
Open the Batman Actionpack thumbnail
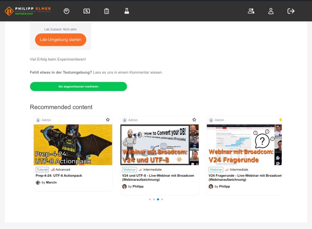[x=73, y=145]
